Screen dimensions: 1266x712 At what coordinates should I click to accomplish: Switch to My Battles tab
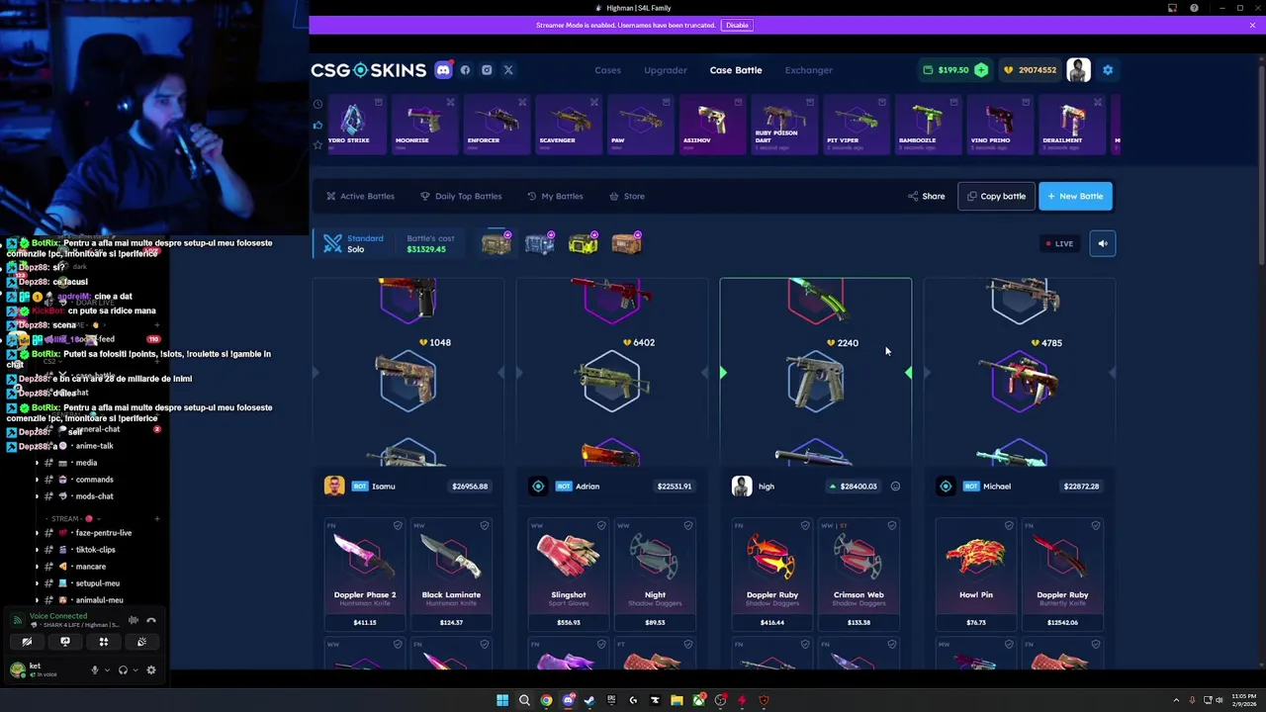[555, 196]
